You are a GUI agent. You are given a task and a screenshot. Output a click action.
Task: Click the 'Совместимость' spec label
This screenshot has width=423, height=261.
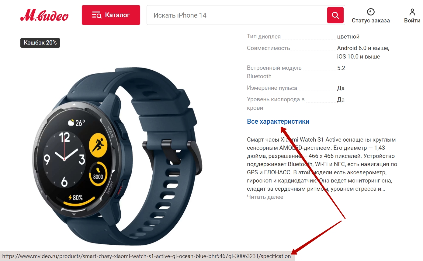[269, 48]
